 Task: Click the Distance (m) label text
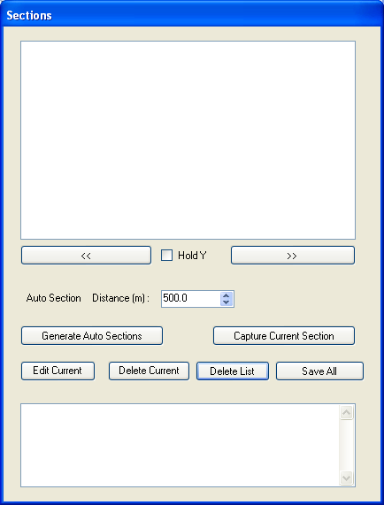click(x=121, y=299)
